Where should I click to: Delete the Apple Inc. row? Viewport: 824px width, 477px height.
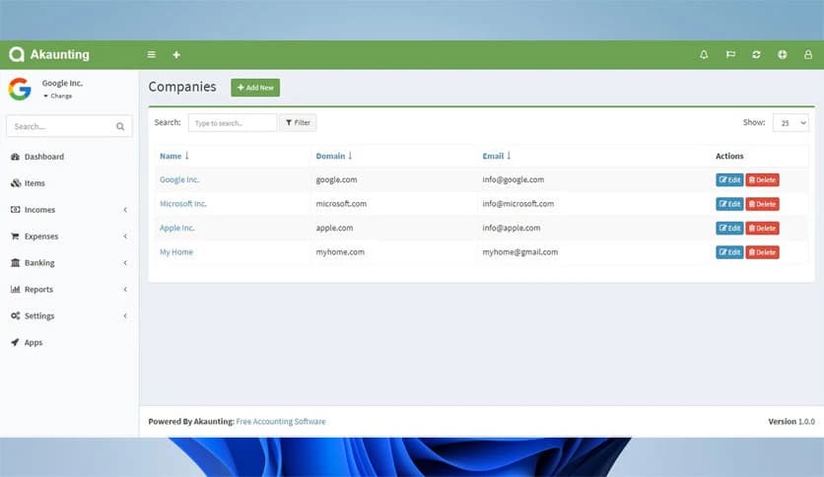coord(762,228)
